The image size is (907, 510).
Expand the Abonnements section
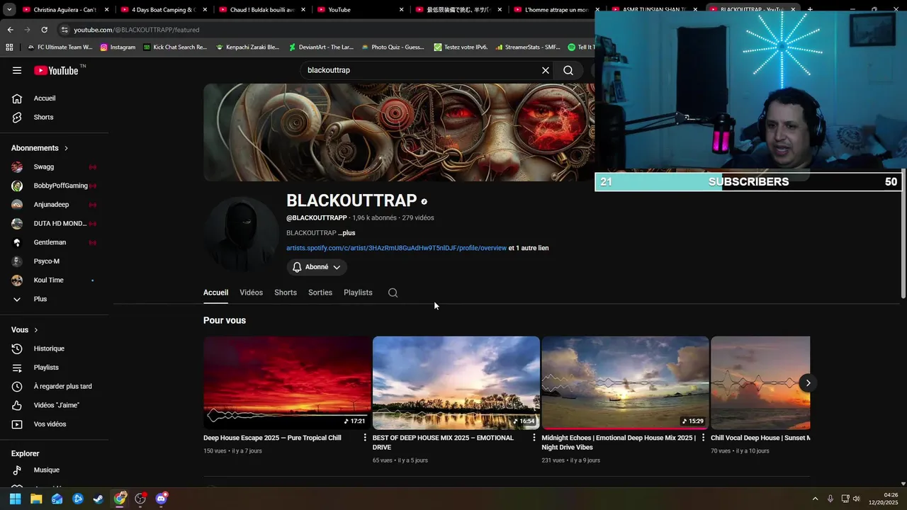click(x=40, y=148)
